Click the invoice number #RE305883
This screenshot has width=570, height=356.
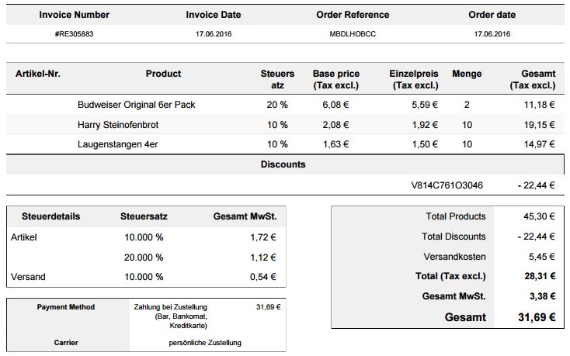pos(75,34)
